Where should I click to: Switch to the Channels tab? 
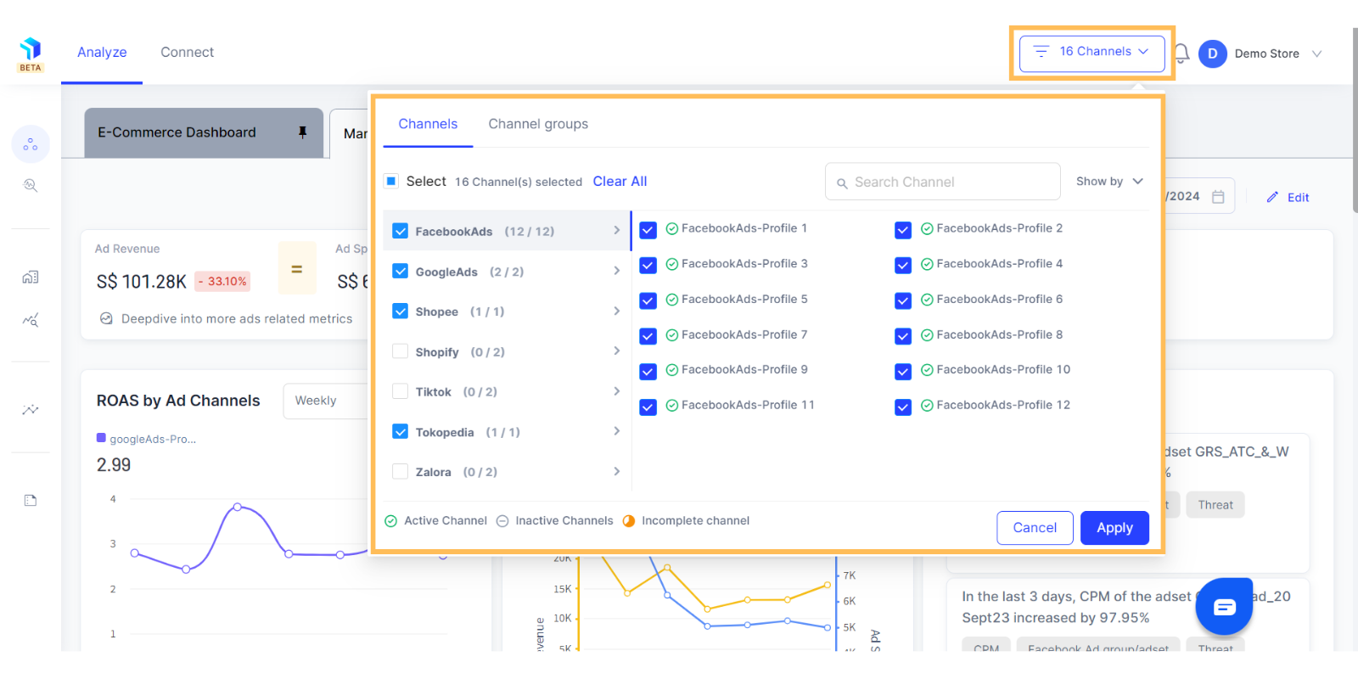click(428, 124)
